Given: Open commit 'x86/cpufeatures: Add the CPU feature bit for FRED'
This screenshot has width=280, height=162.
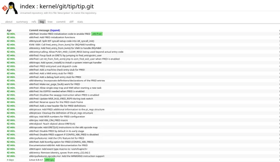Looking at the screenshot, I should coord(56,138).
